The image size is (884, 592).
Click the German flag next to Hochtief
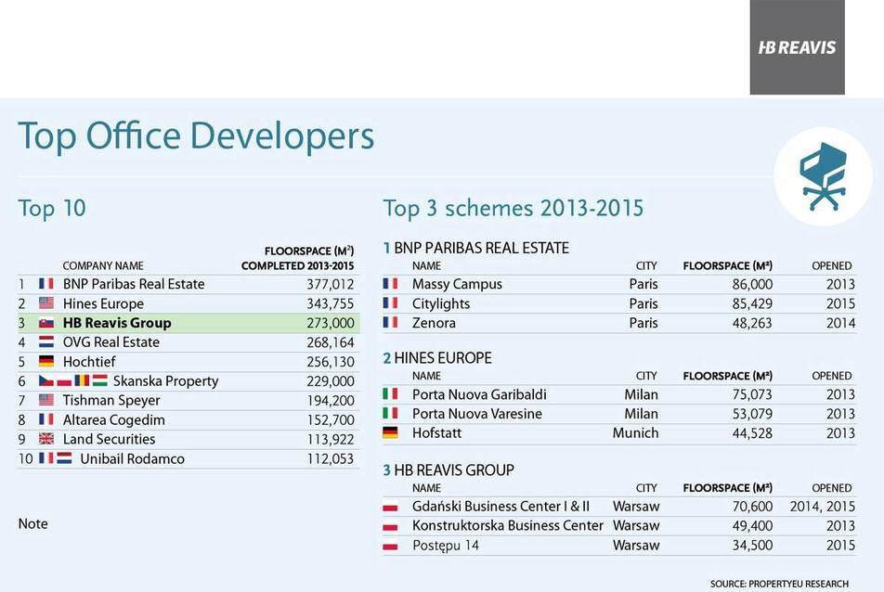46,361
